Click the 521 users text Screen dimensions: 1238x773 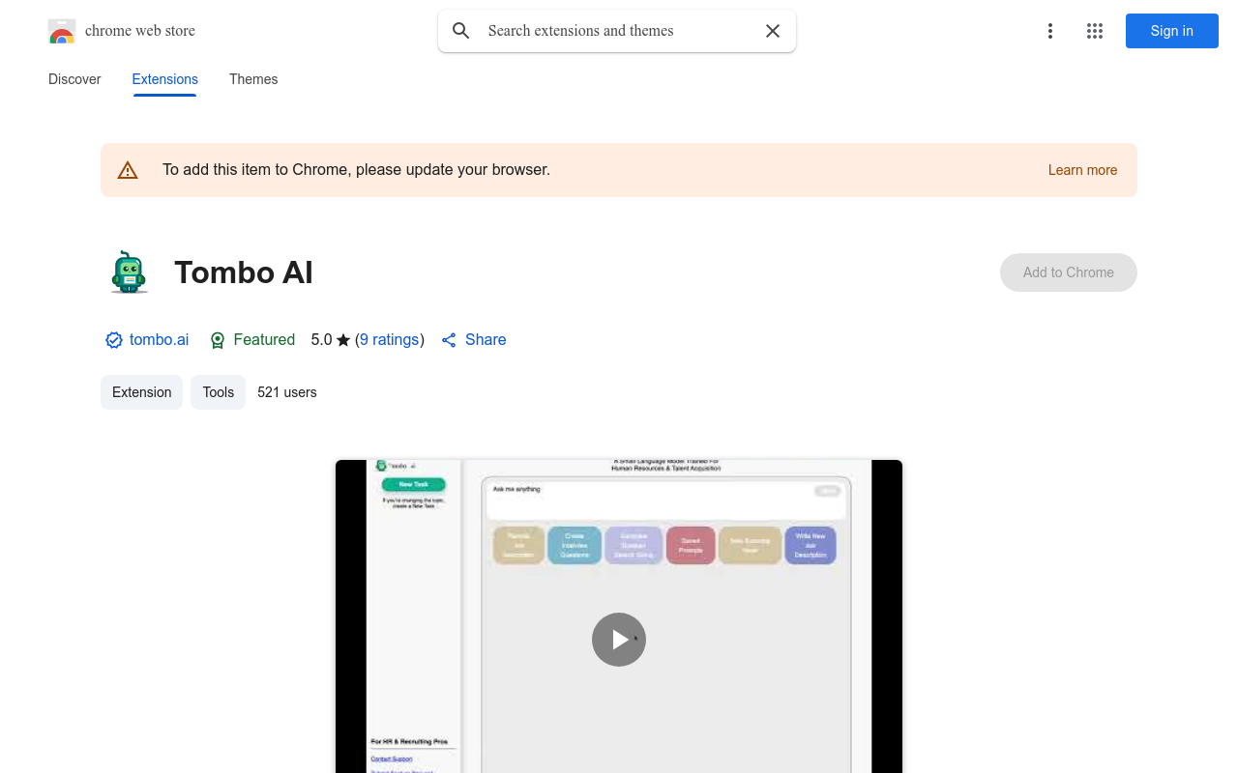[287, 392]
